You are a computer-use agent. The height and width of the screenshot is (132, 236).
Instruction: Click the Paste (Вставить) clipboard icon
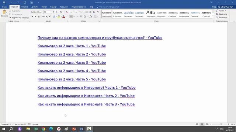click(x=4, y=12)
